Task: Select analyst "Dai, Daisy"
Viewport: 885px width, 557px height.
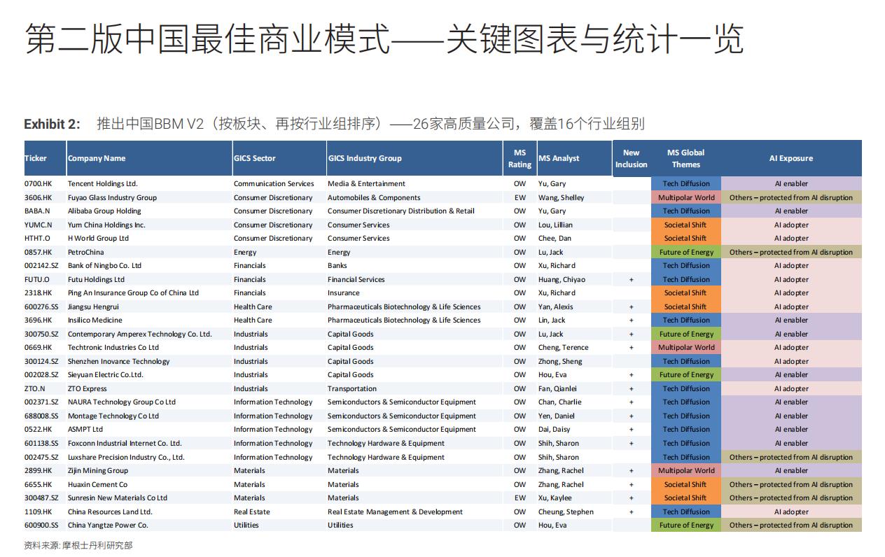Action: pyautogui.click(x=555, y=429)
